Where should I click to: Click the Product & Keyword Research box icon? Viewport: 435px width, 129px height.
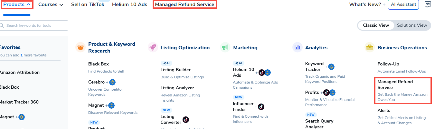[x=80, y=47]
